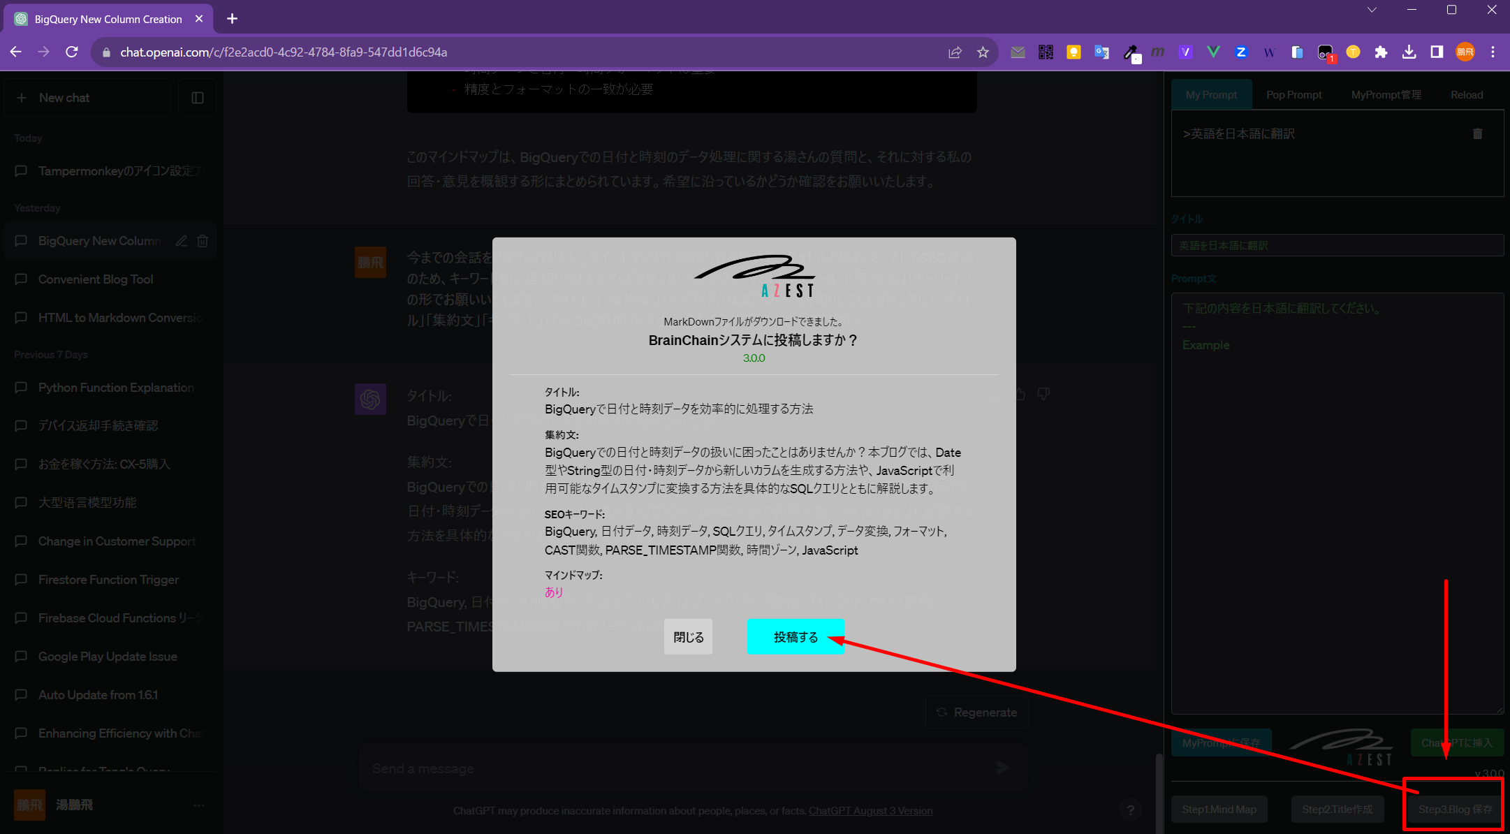
Task: Click the sidebar toggle icon next to New chat
Action: click(x=198, y=98)
